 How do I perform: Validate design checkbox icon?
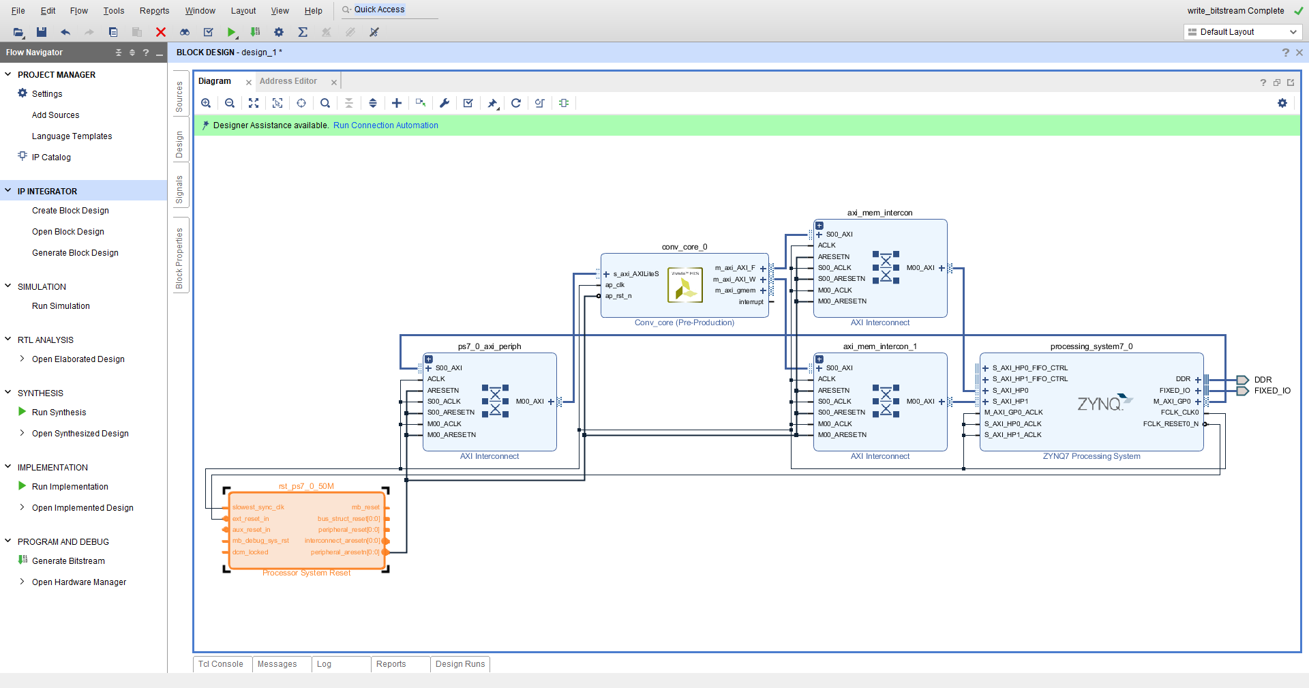468,103
